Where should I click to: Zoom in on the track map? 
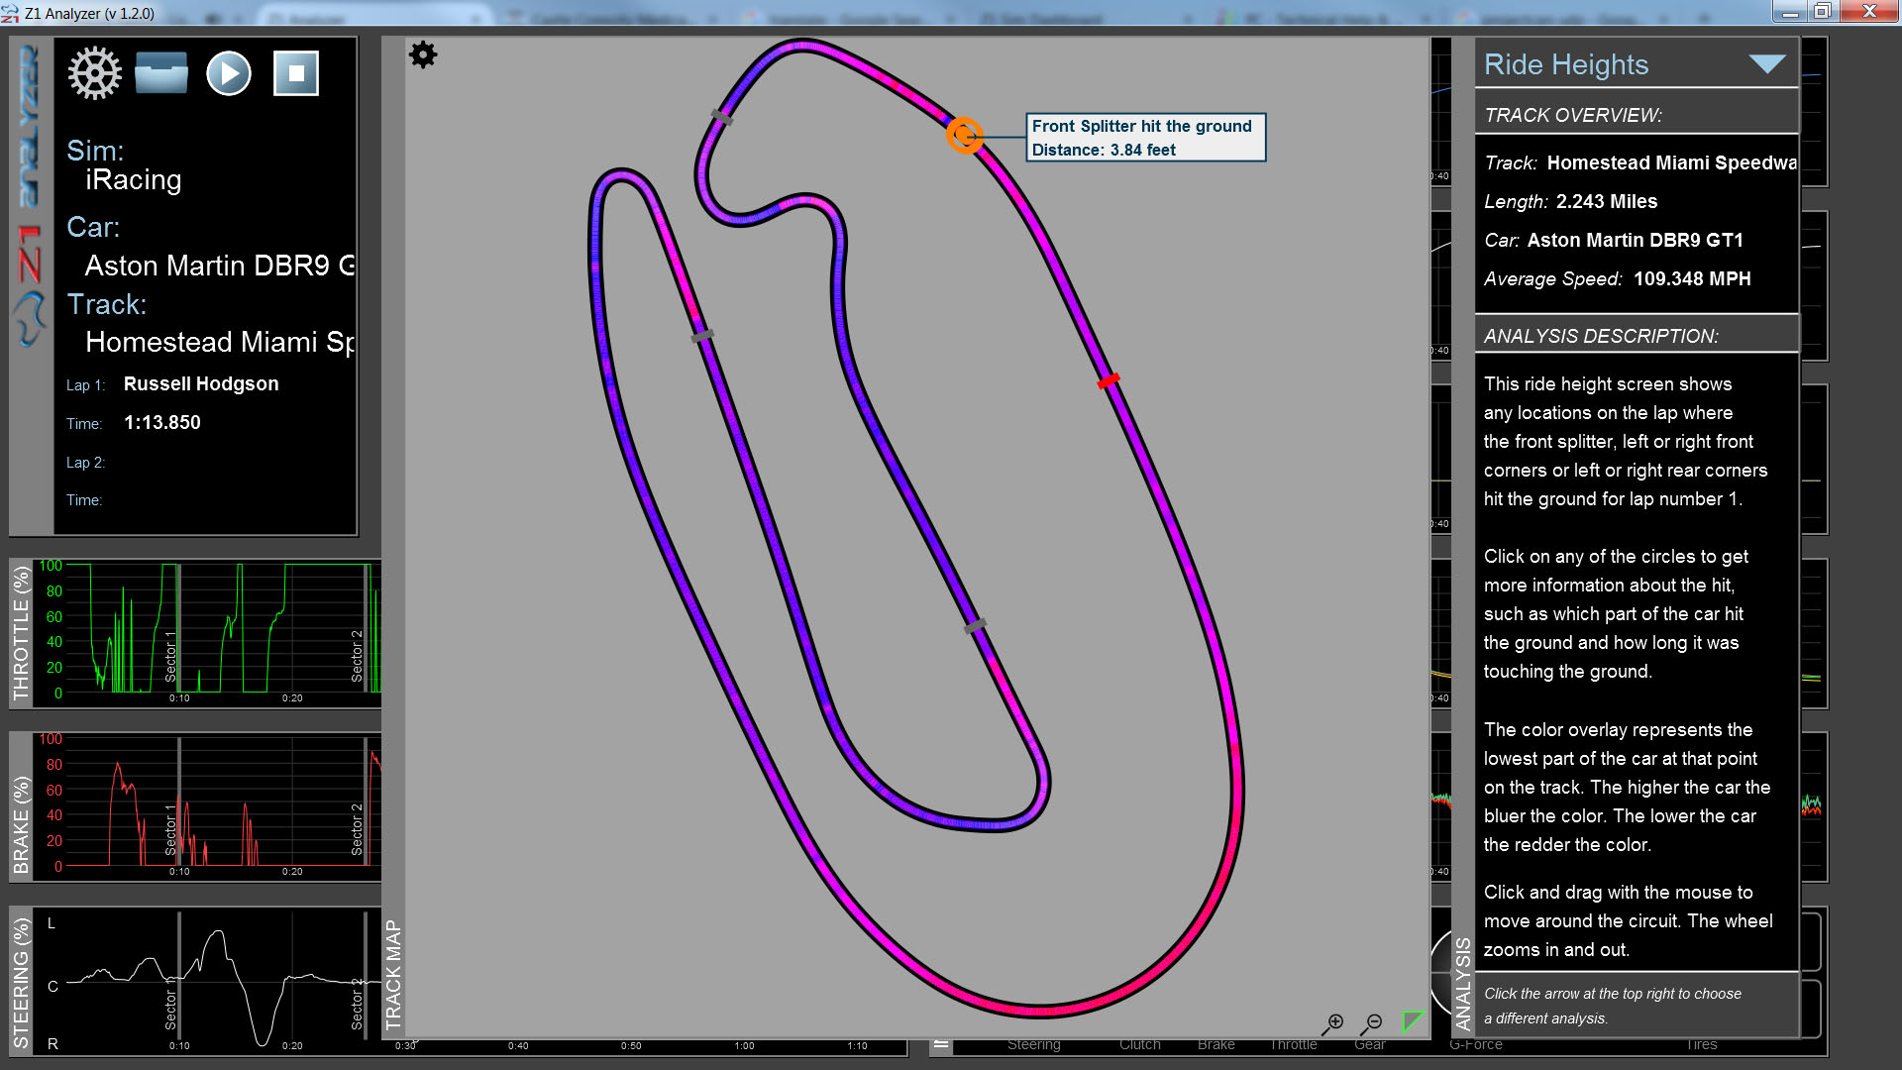pyautogui.click(x=1333, y=1023)
